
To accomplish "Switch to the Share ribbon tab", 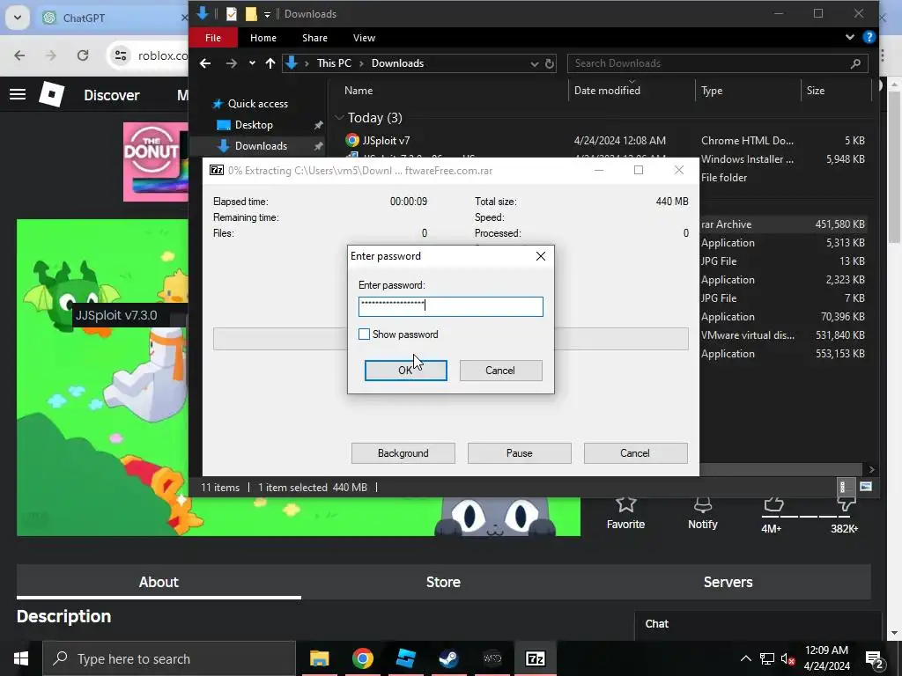I will [x=314, y=38].
